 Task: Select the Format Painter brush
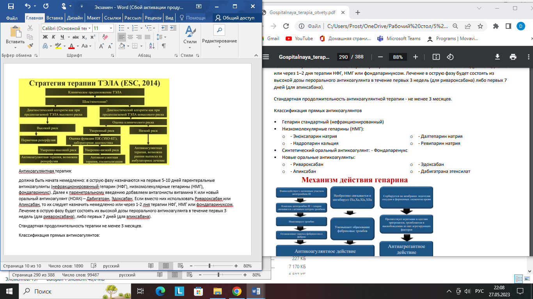[30, 46]
